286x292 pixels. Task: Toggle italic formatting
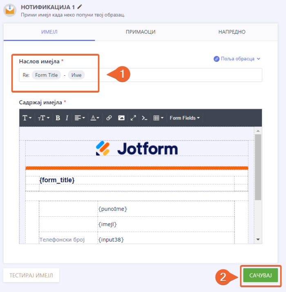[67, 118]
